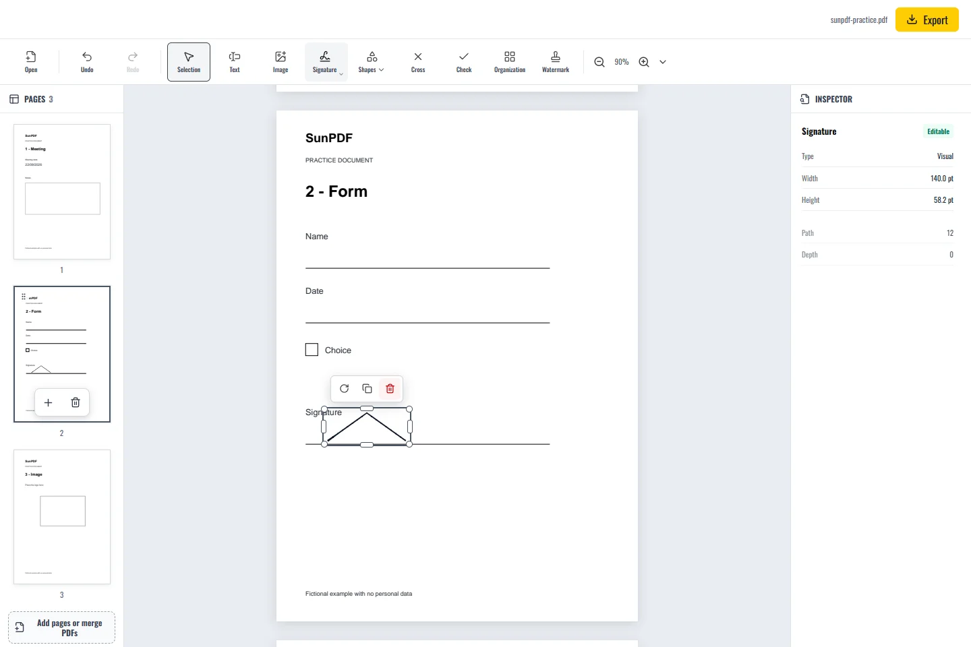Click the "2 - Form" heading
This screenshot has width=971, height=647.
[336, 191]
